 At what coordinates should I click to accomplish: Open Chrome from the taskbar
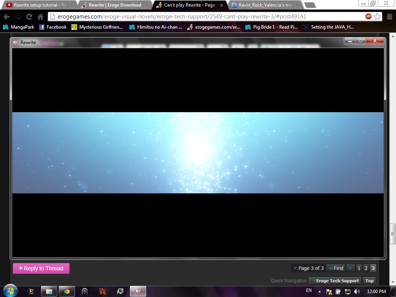coord(67,291)
